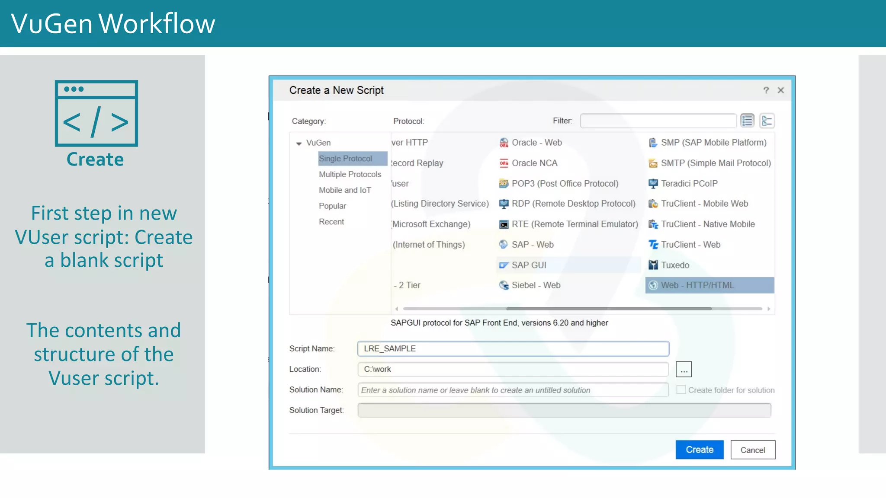Image resolution: width=886 pixels, height=498 pixels.
Task: Open the Location browse ellipsis button
Action: (x=684, y=370)
